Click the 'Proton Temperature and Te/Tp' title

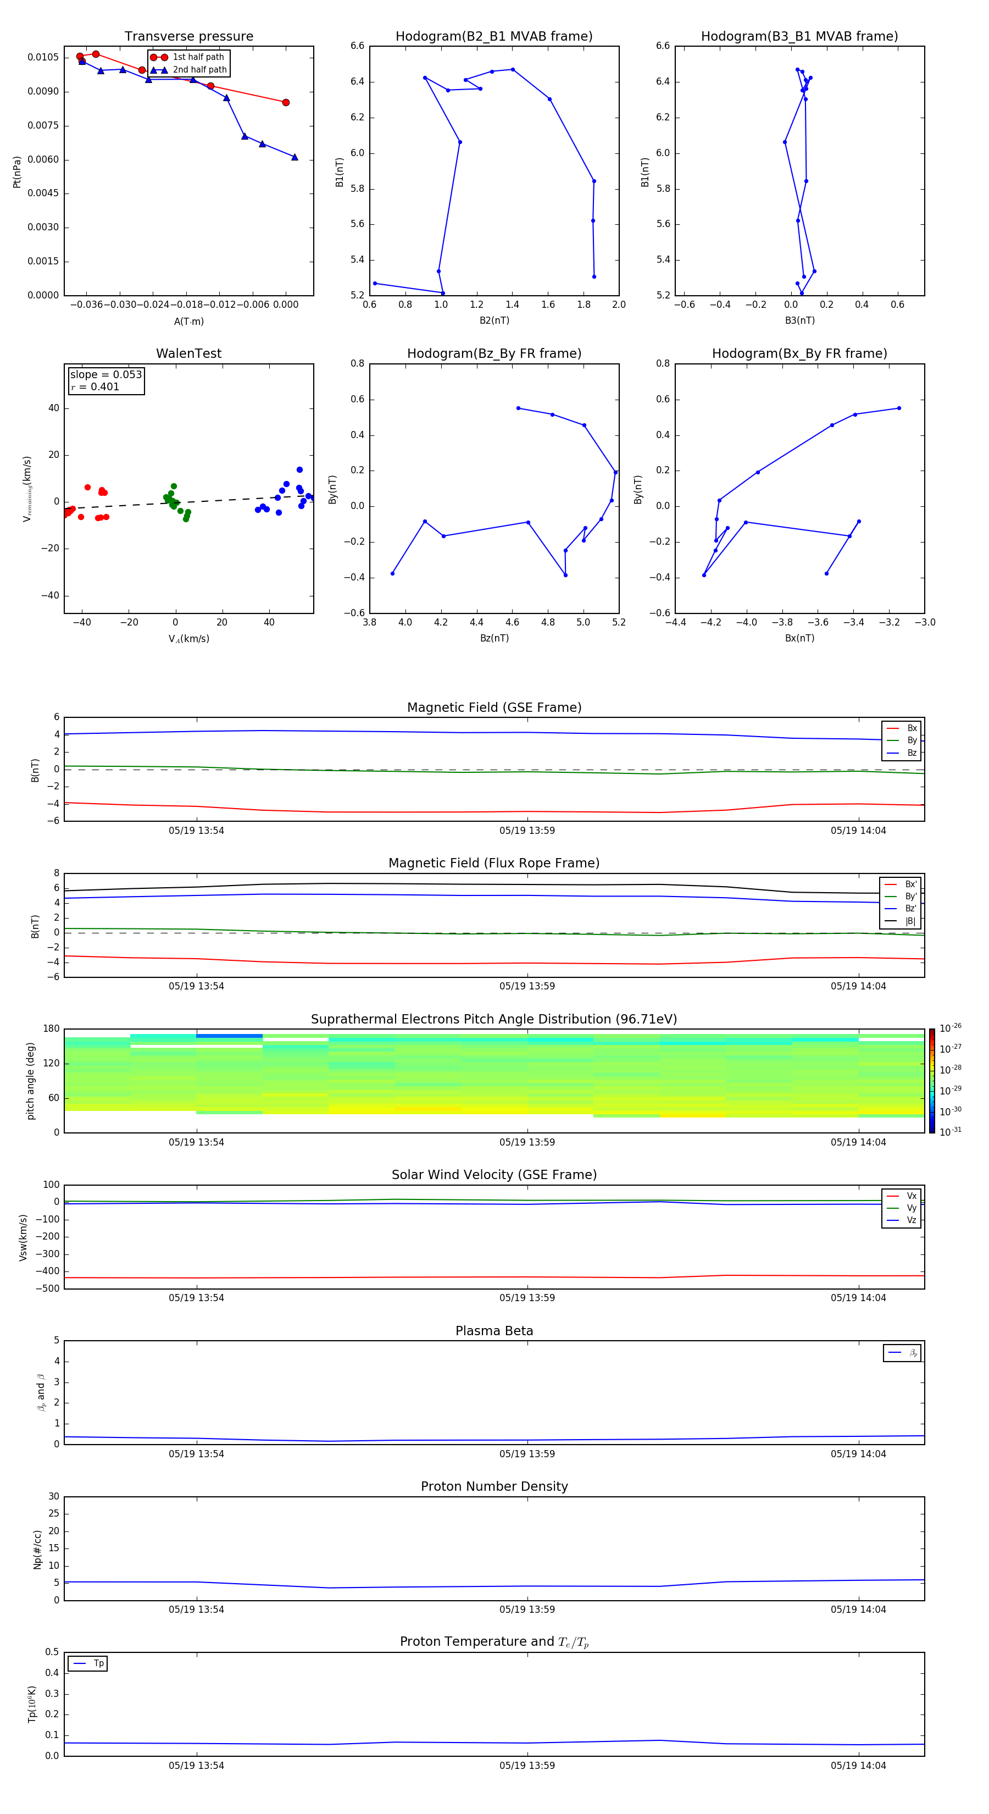[494, 1642]
